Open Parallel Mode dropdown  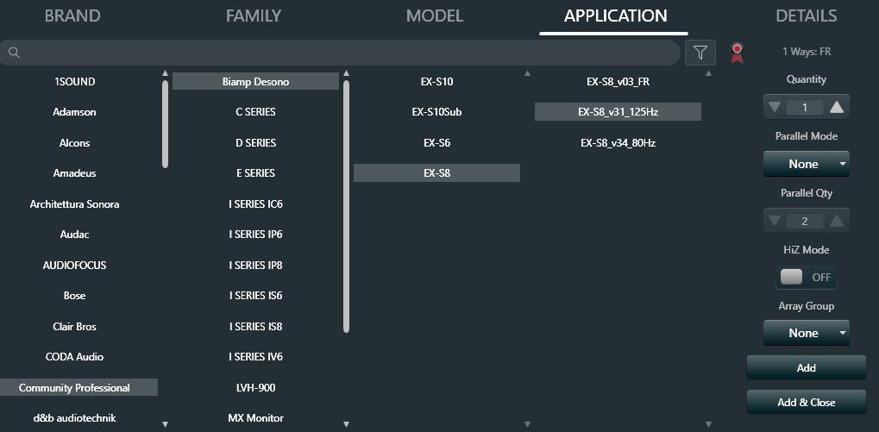click(807, 164)
